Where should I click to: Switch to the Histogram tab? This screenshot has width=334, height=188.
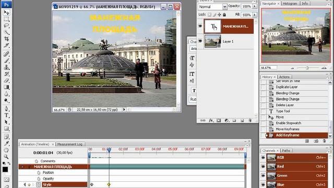[x=290, y=4]
